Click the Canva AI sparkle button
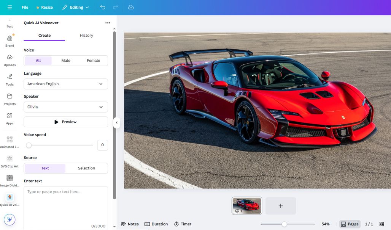 pos(10,219)
